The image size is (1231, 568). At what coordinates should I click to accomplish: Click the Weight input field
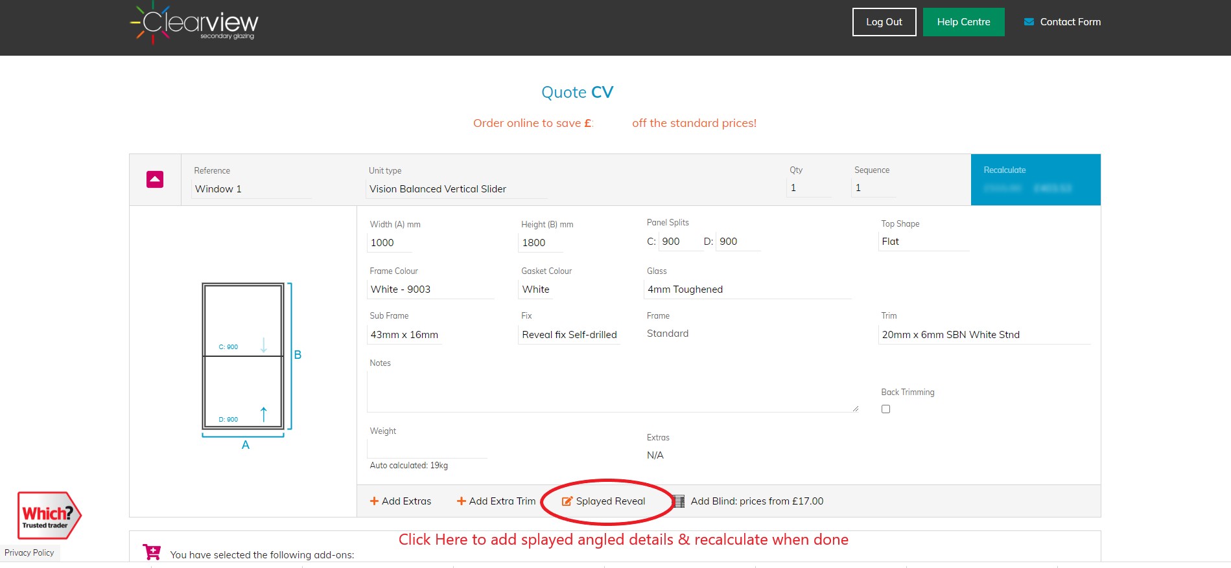point(427,449)
